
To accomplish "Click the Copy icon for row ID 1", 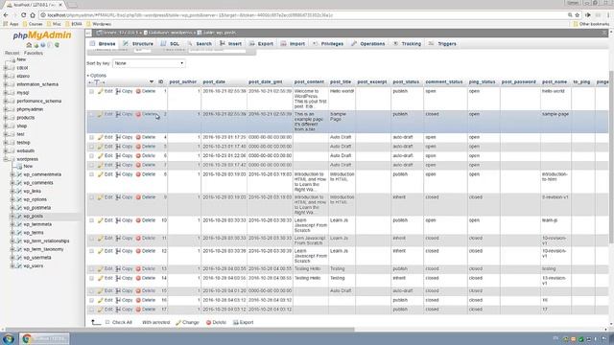I will pos(118,91).
